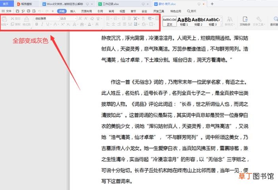Screen dimensions: 278x190
Task: Click the Copy icon
Action: [x=12, y=24]
